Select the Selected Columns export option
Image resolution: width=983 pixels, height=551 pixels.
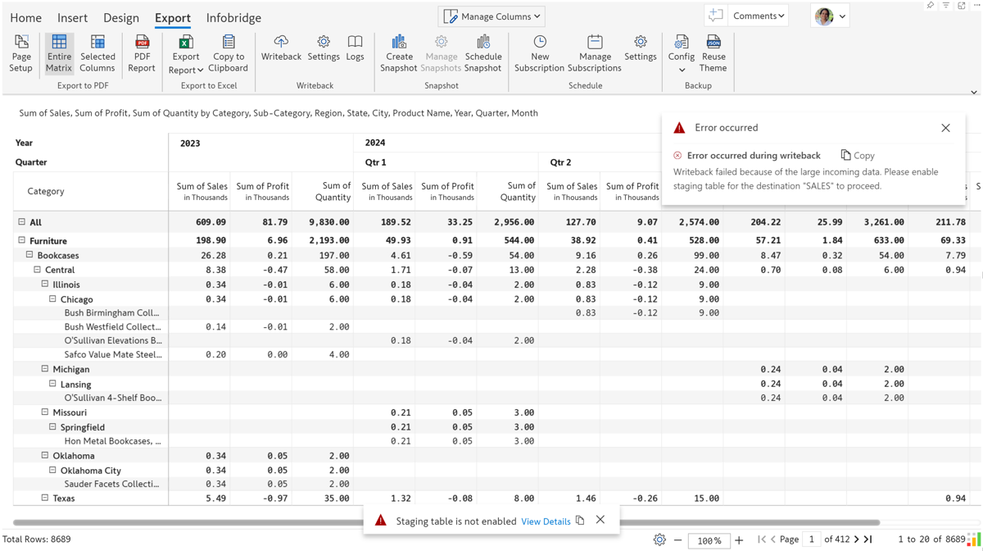pos(97,54)
